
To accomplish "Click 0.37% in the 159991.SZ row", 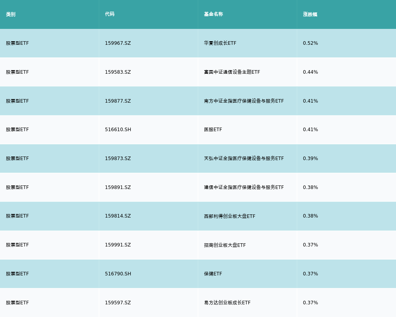I will click(310, 245).
